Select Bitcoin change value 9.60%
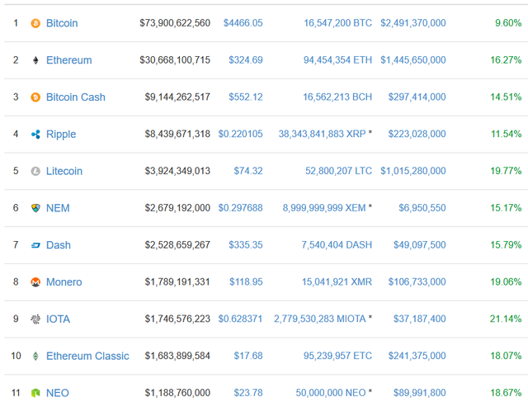The width and height of the screenshot is (528, 402). pyautogui.click(x=508, y=23)
